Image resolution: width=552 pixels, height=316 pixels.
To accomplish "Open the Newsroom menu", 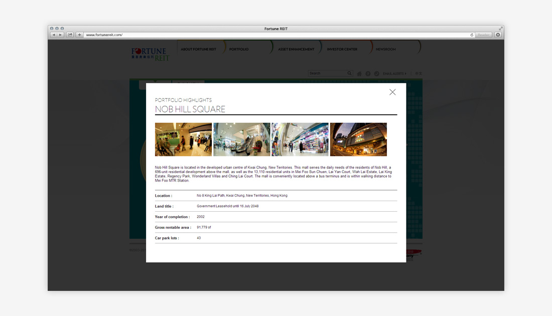I will tap(385, 49).
